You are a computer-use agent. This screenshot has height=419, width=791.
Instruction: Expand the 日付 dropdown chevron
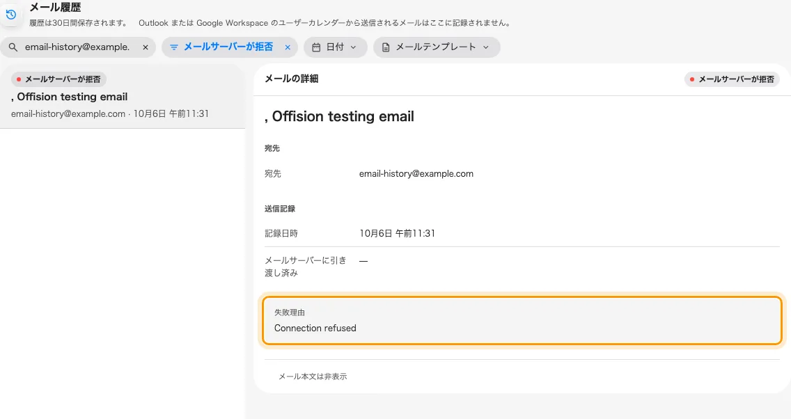[x=353, y=47]
